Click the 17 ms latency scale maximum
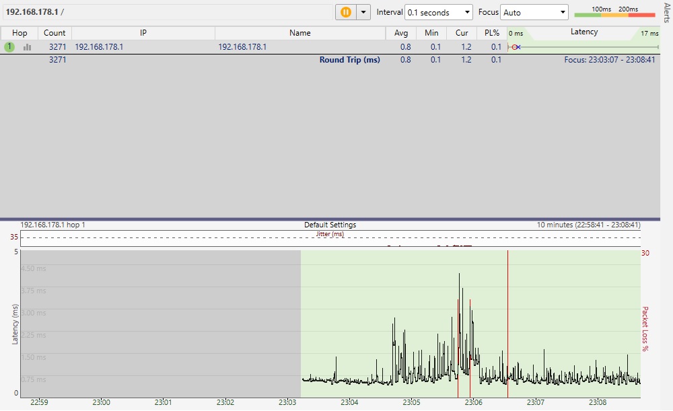Image resolution: width=673 pixels, height=411 pixels. tap(649, 34)
